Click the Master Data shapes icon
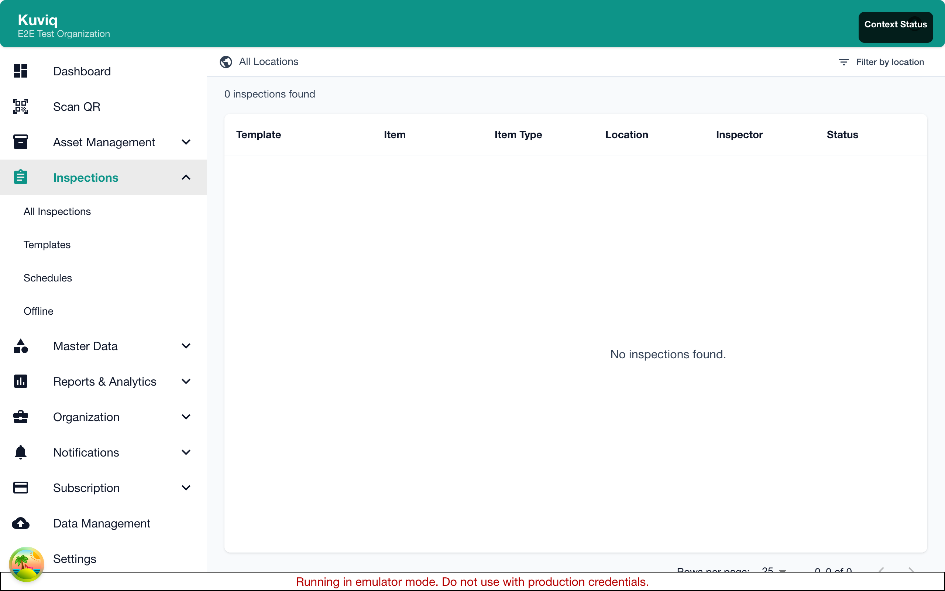The image size is (945, 591). (21, 346)
